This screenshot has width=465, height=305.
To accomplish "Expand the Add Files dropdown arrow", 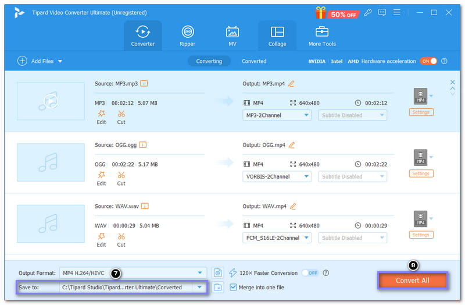I will (x=60, y=61).
